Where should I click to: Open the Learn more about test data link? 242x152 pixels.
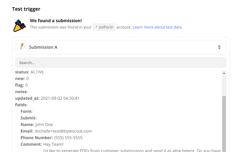click(x=158, y=27)
